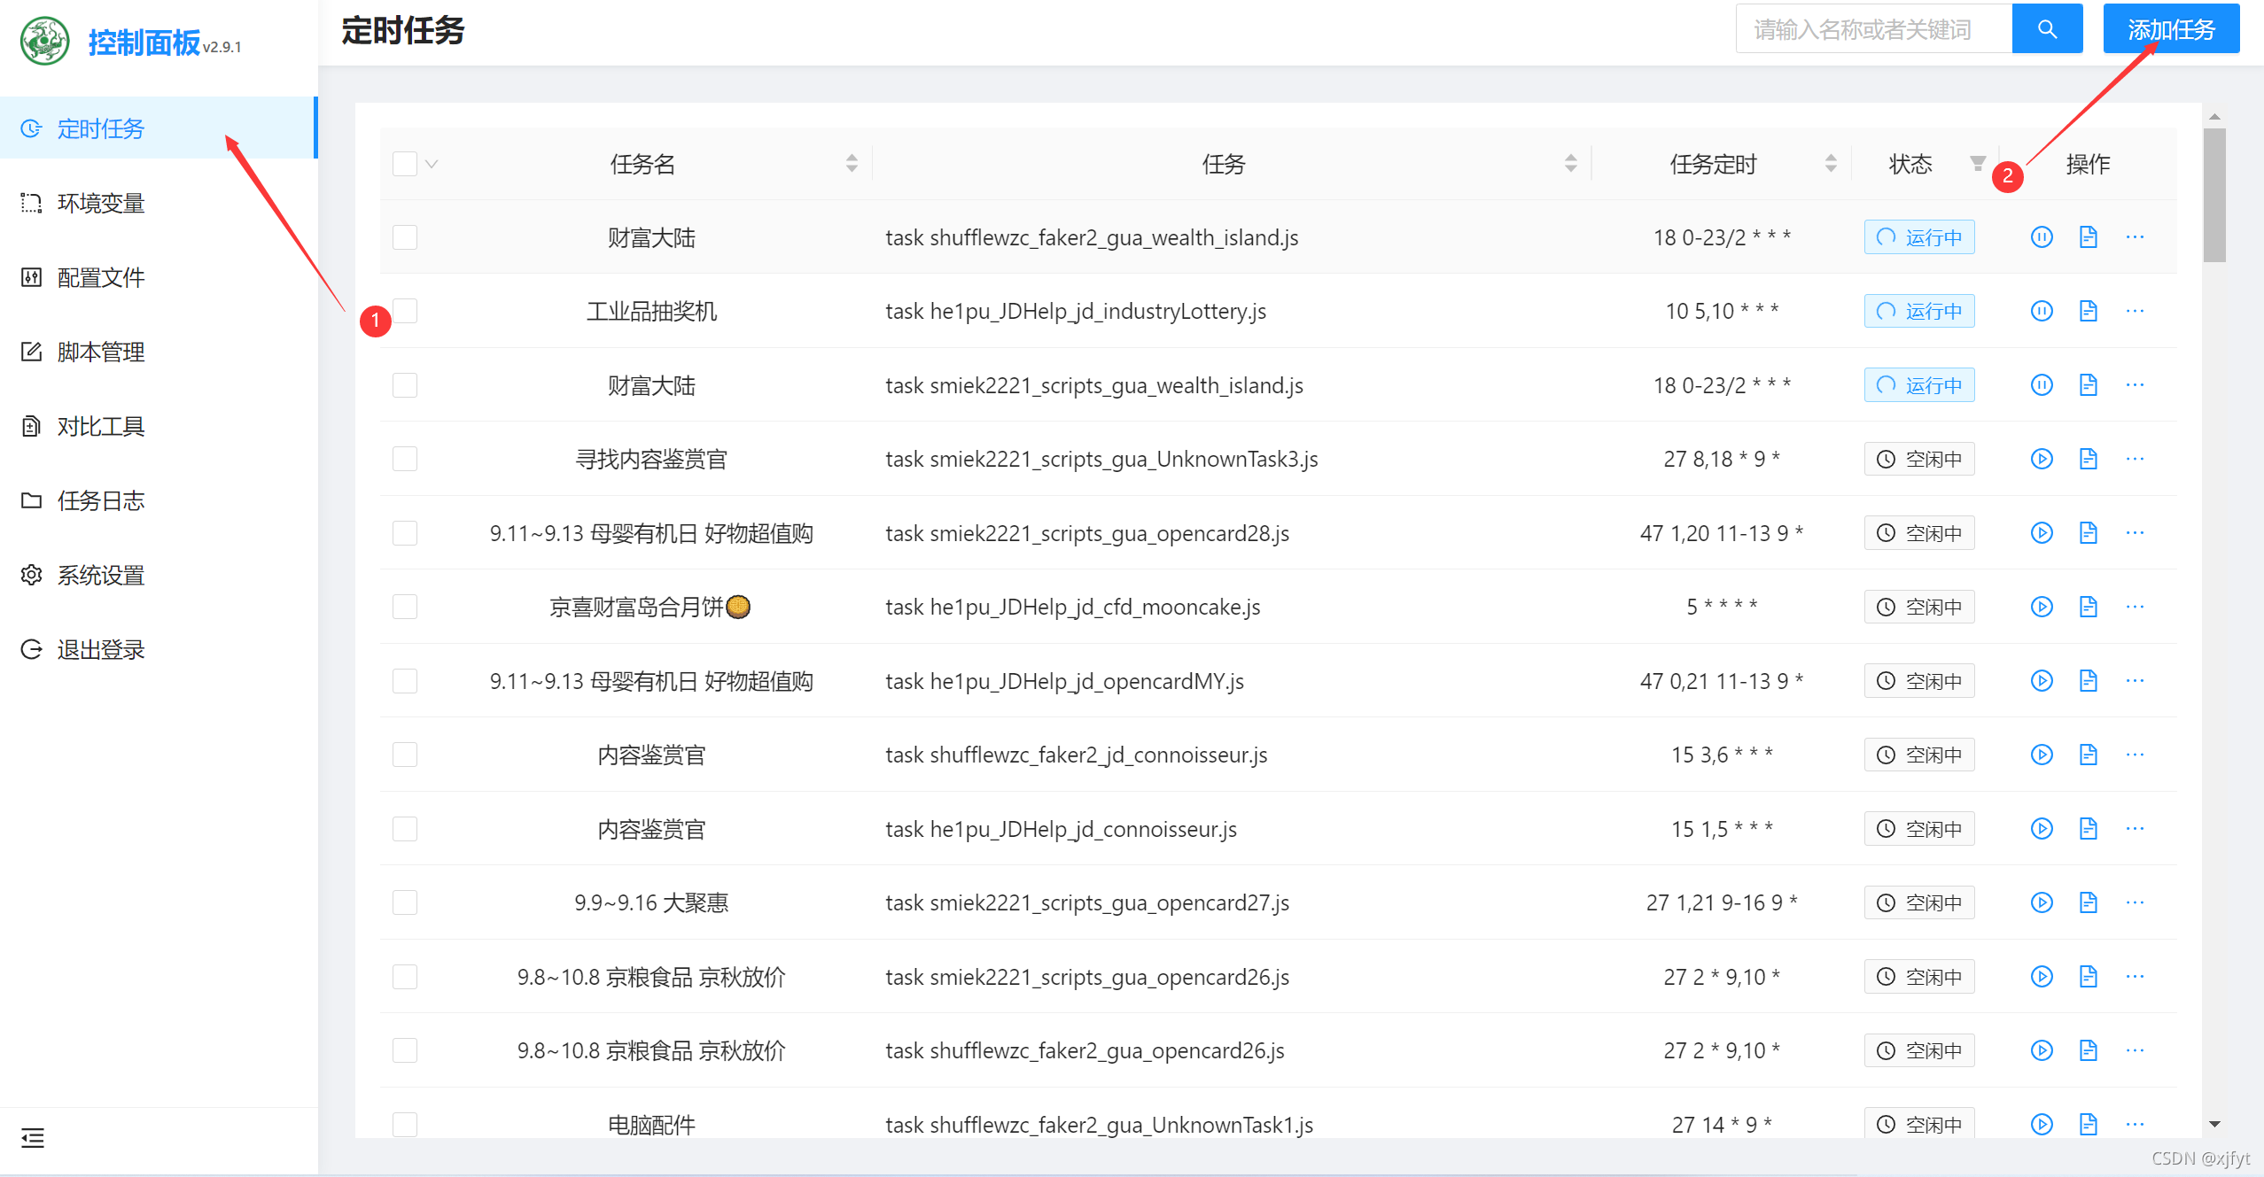Collapse the sidebar via bottom-left icon
The width and height of the screenshot is (2264, 1177).
32,1138
